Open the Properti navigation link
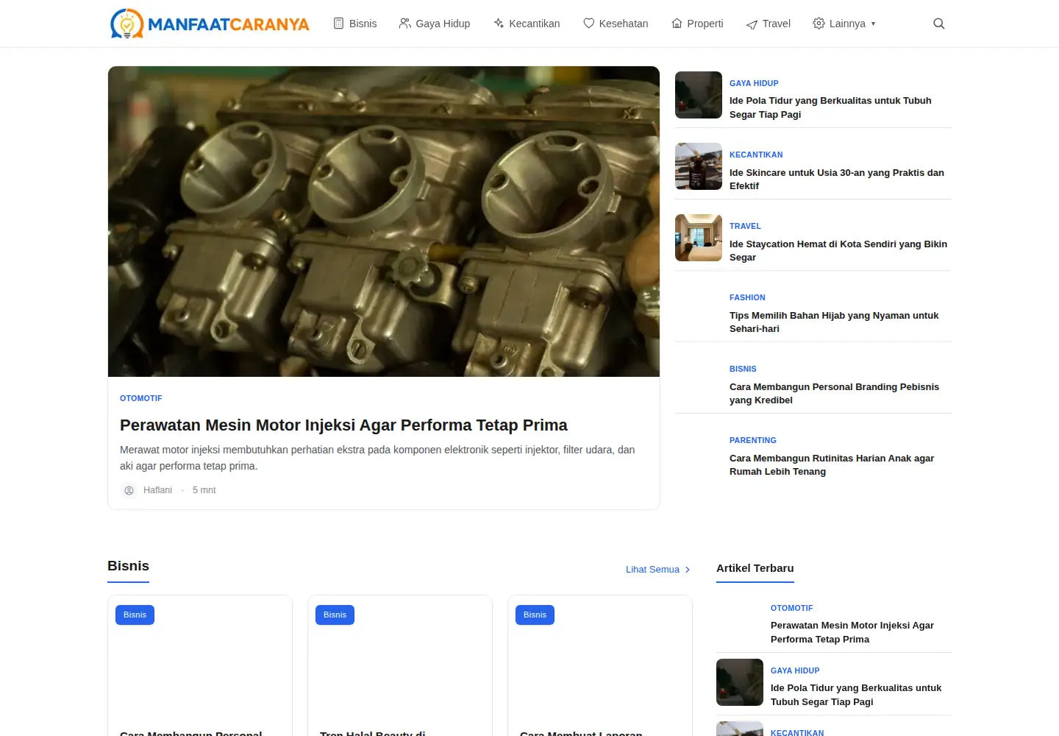 (697, 24)
